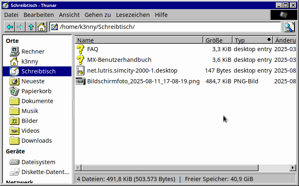Image resolution: width=299 pixels, height=186 pixels.
Task: Open the Lesezeichen menu
Action: [133, 15]
